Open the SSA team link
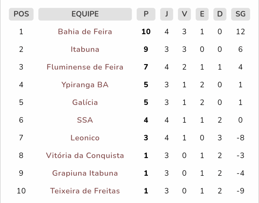259x203 pixels. (x=85, y=120)
